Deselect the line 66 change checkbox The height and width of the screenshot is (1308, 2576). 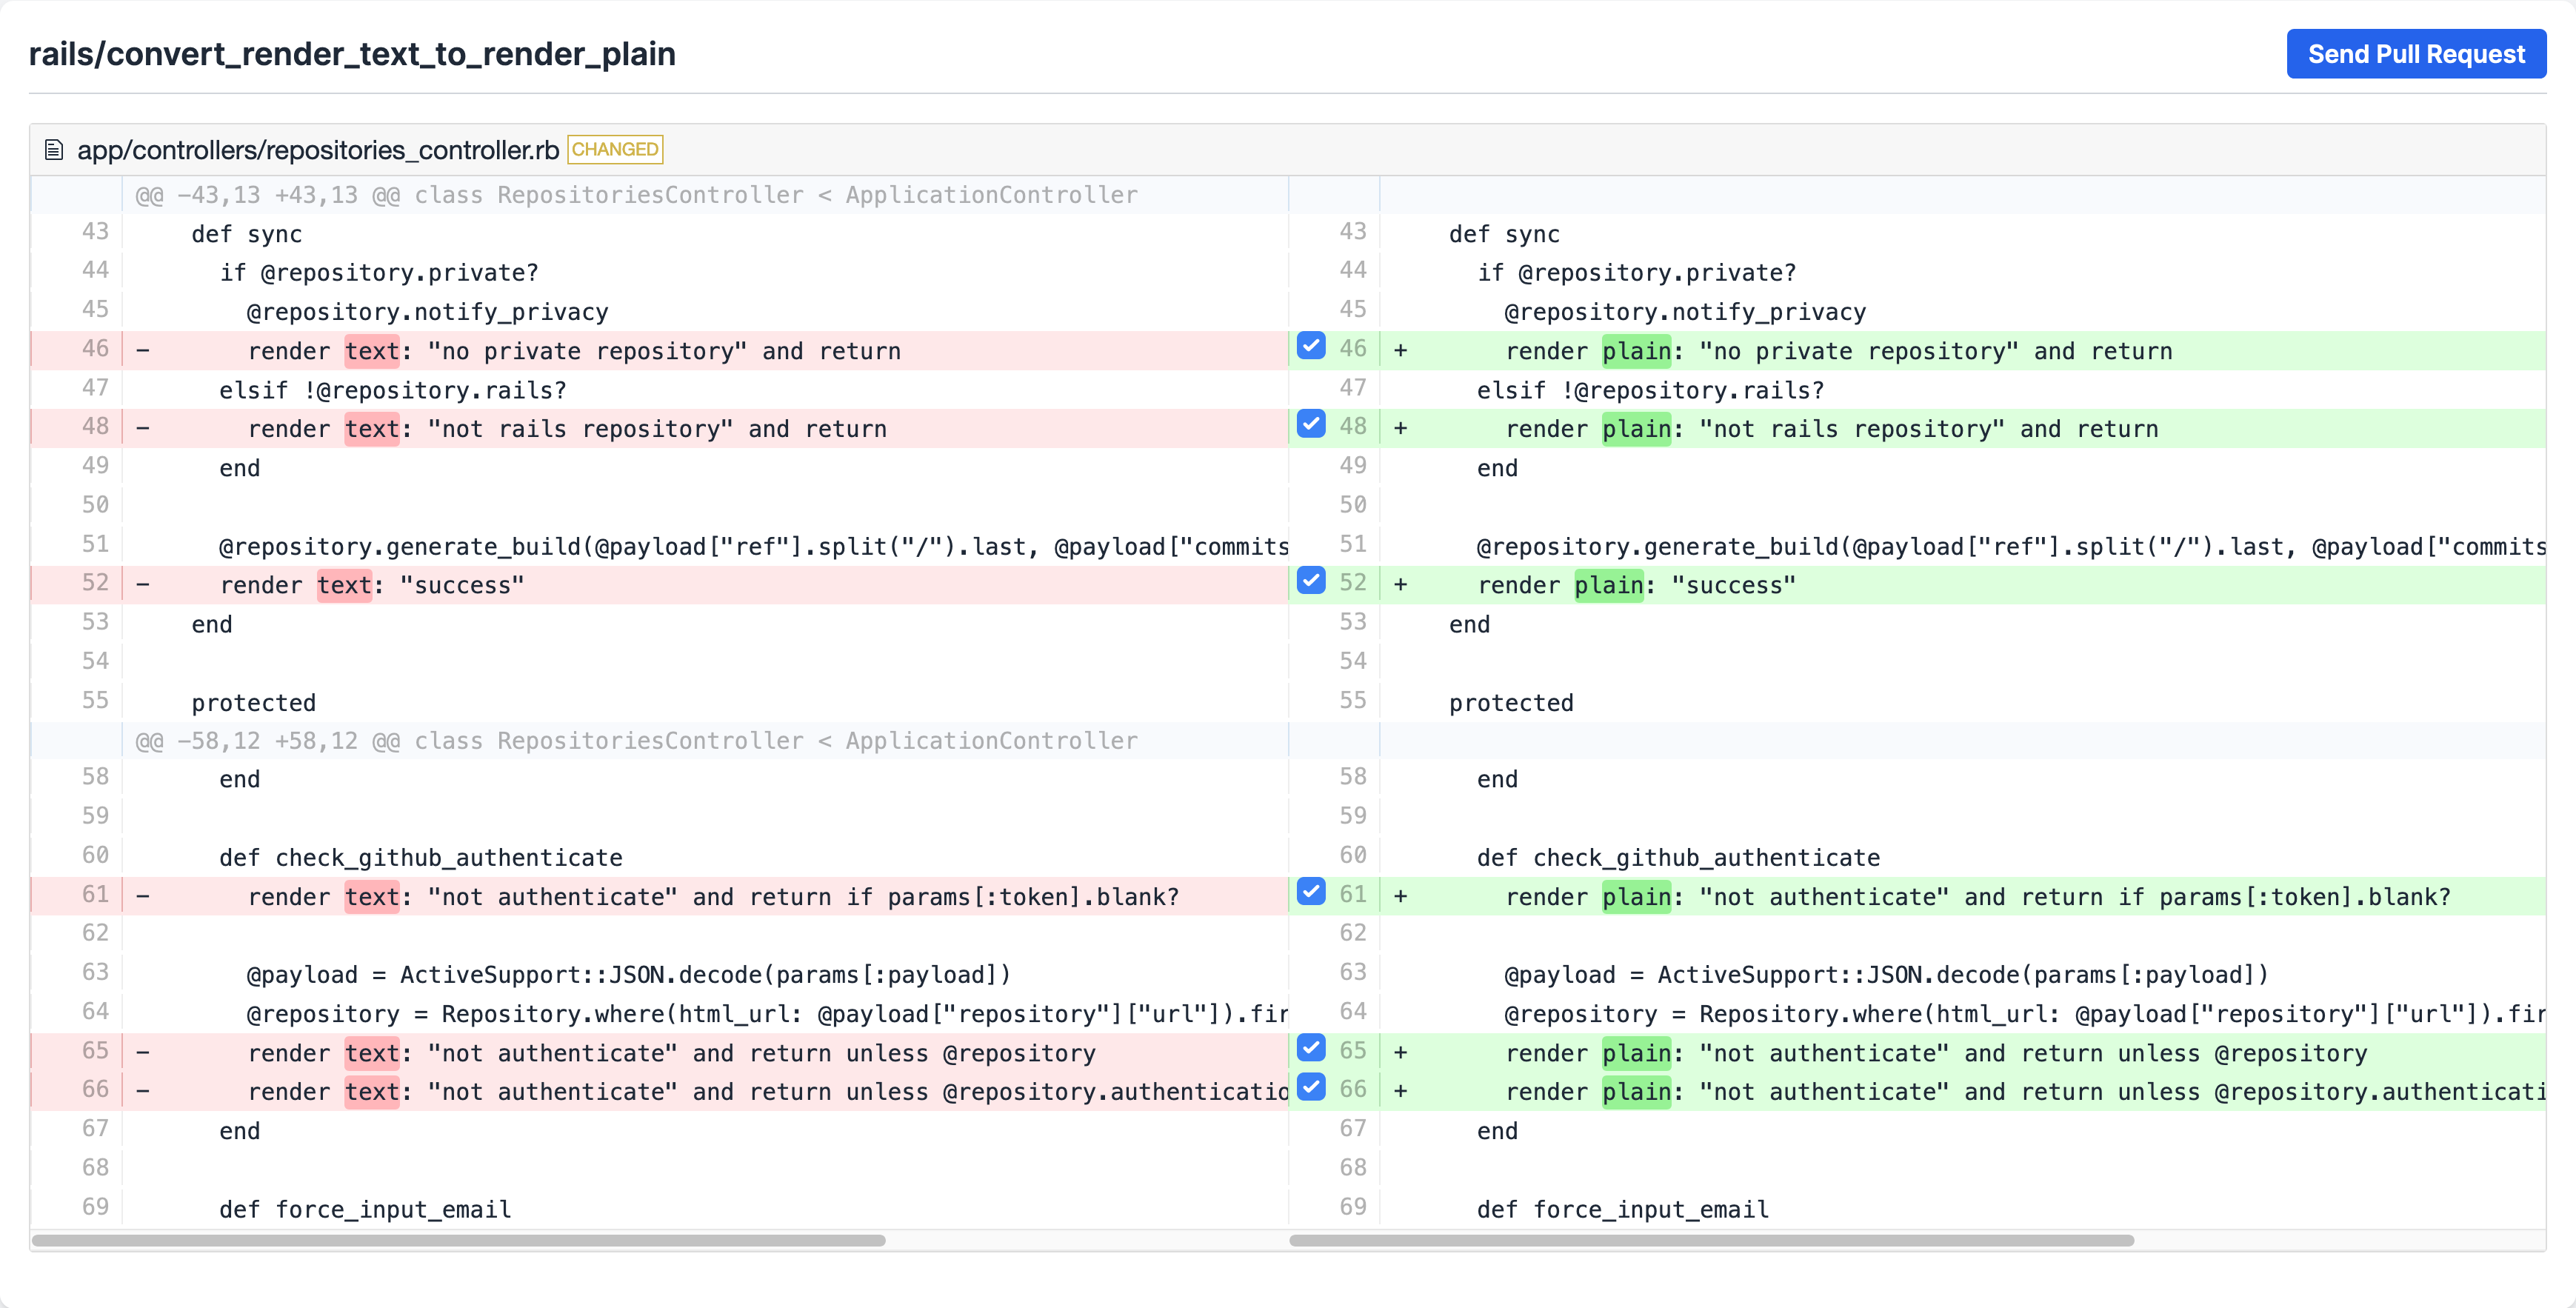pos(1311,1086)
